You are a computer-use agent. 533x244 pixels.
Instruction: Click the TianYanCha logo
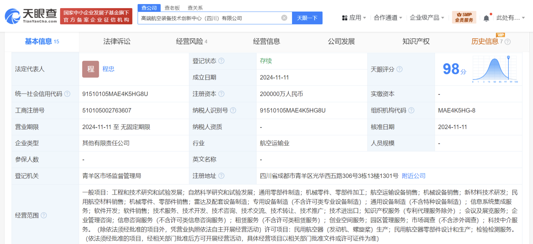31,16
